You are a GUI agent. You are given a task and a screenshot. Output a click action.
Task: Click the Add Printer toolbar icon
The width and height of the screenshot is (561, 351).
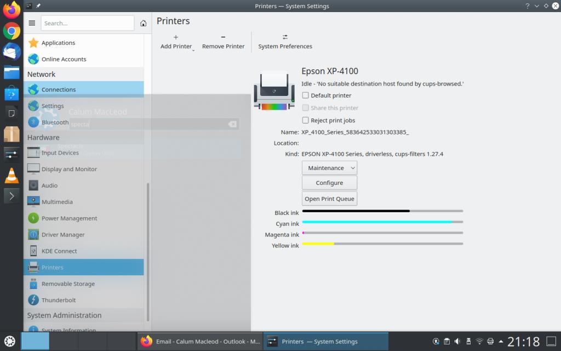pyautogui.click(x=175, y=37)
